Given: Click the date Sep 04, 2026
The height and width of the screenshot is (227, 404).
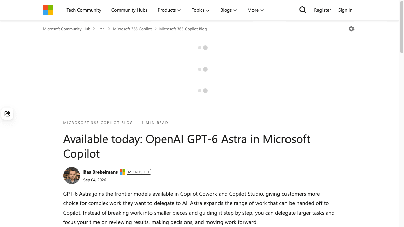Looking at the screenshot, I should pos(95,180).
